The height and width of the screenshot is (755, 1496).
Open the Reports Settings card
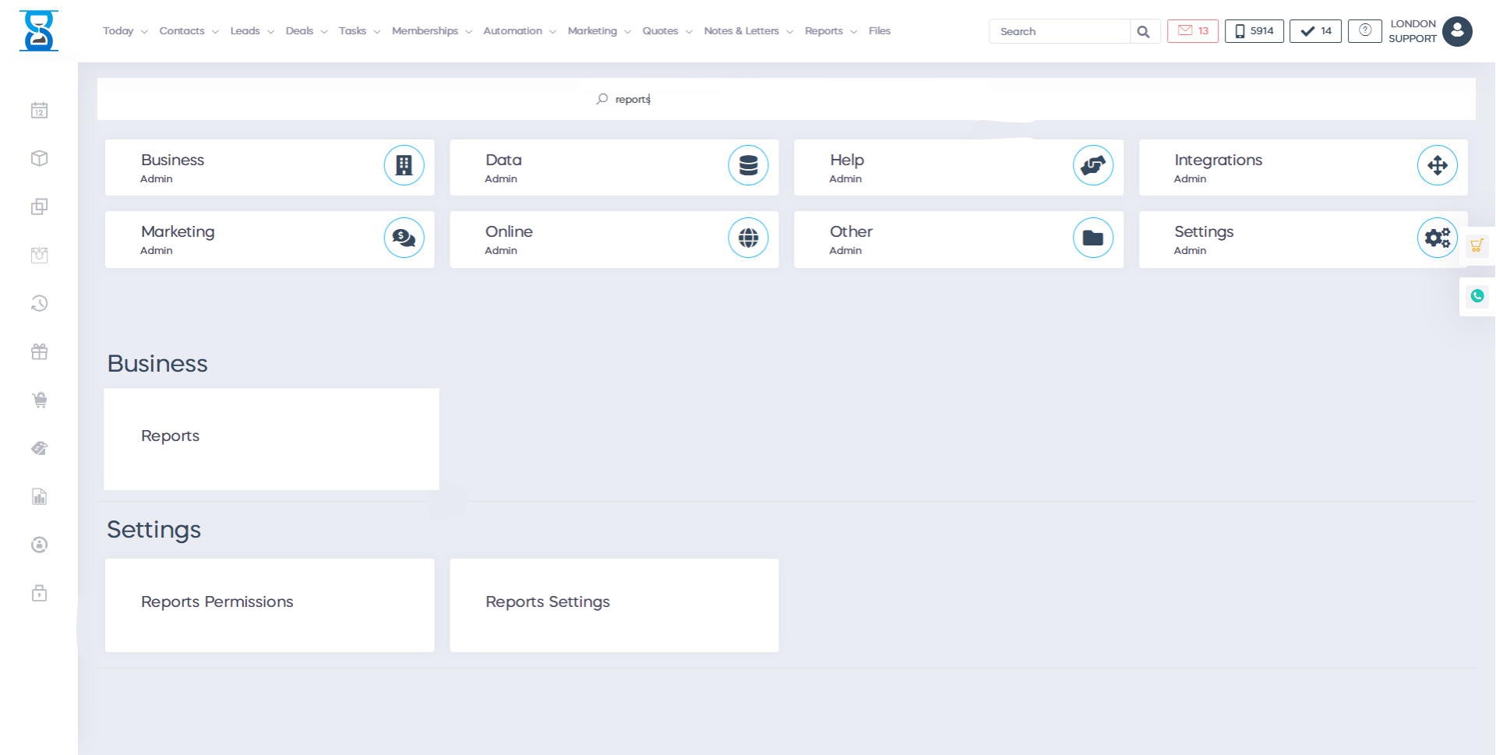click(x=614, y=605)
